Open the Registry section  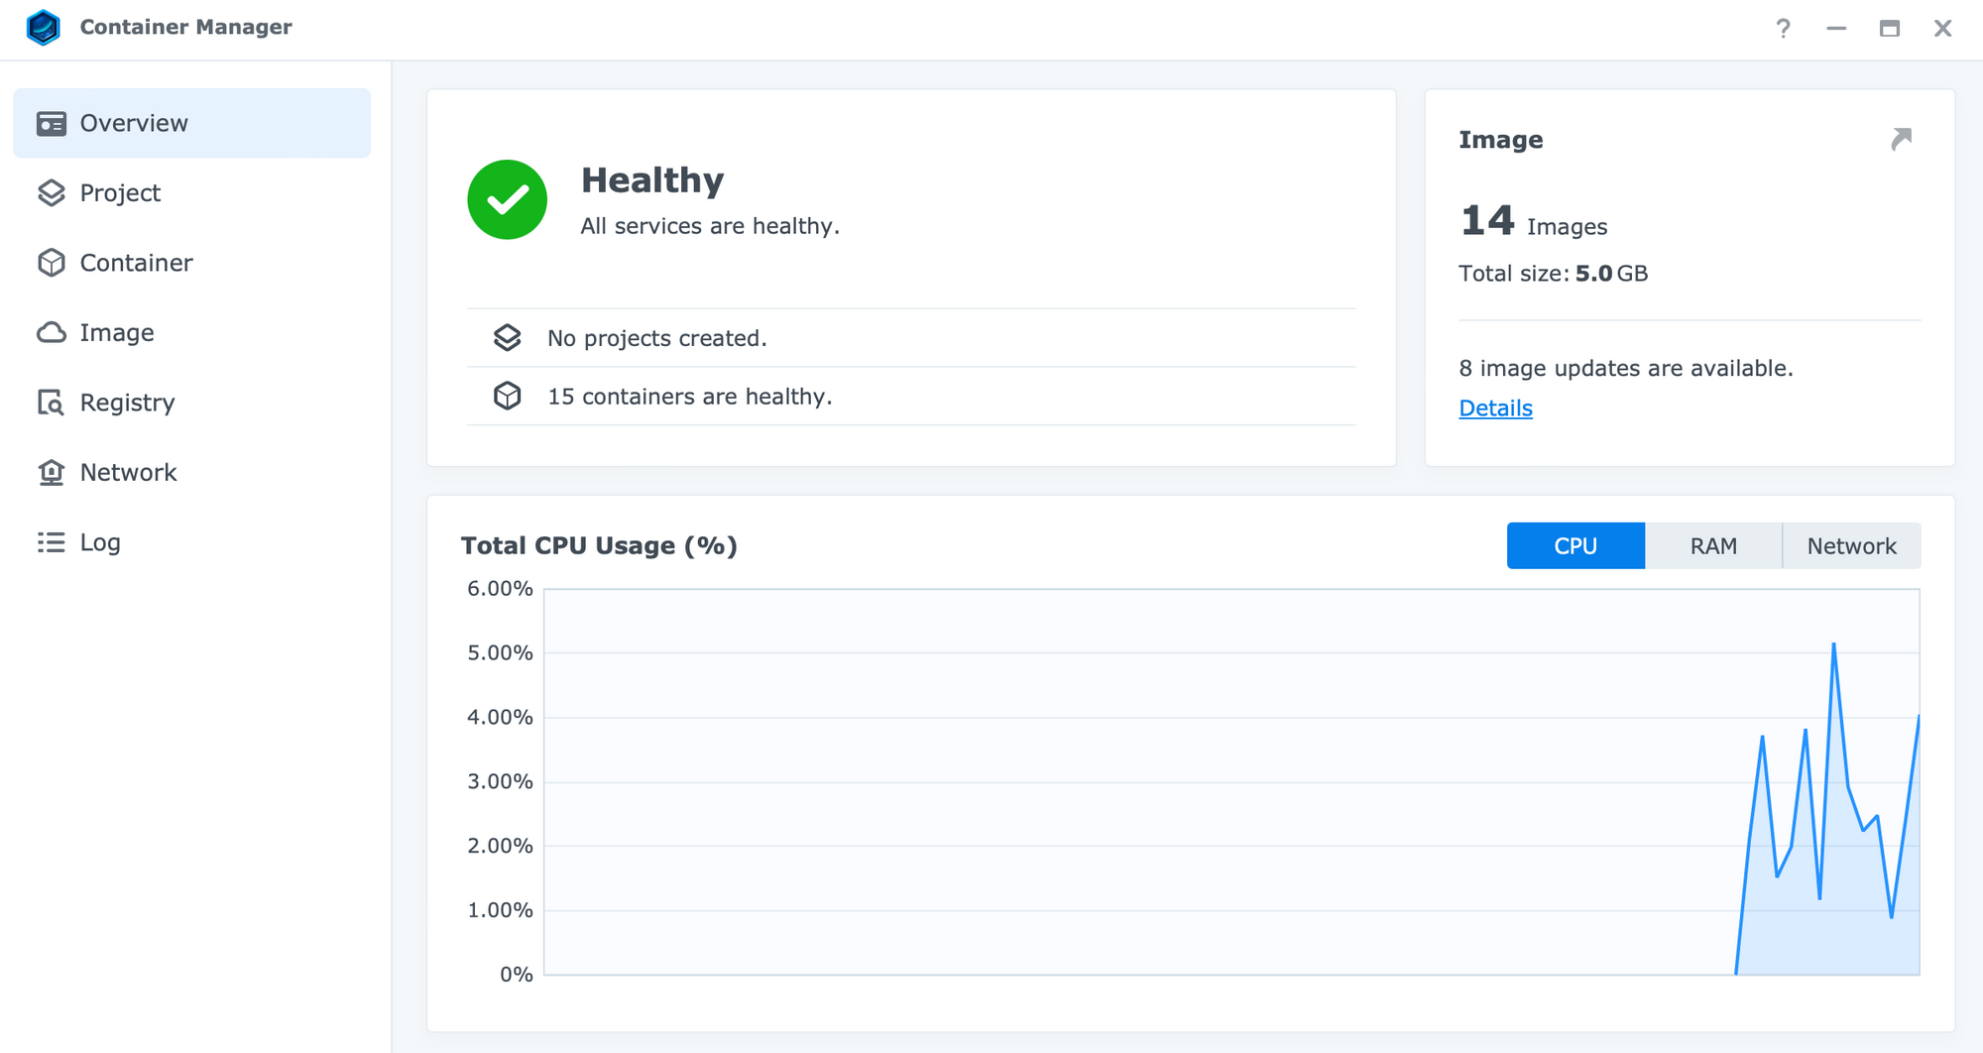[191, 403]
